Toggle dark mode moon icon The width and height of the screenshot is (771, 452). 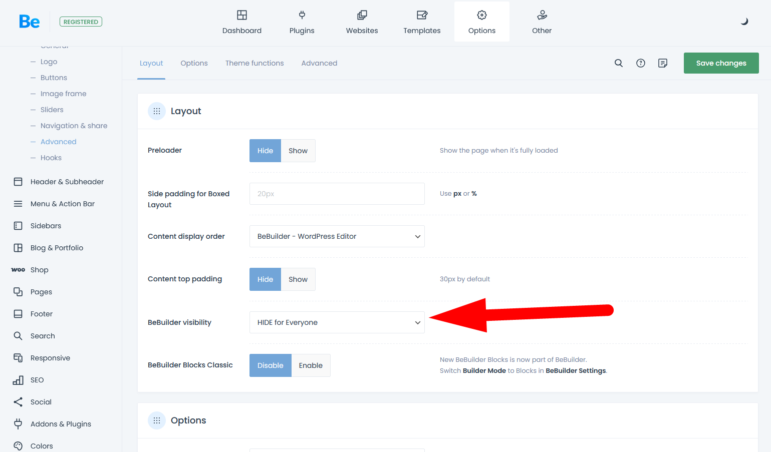pyautogui.click(x=744, y=22)
